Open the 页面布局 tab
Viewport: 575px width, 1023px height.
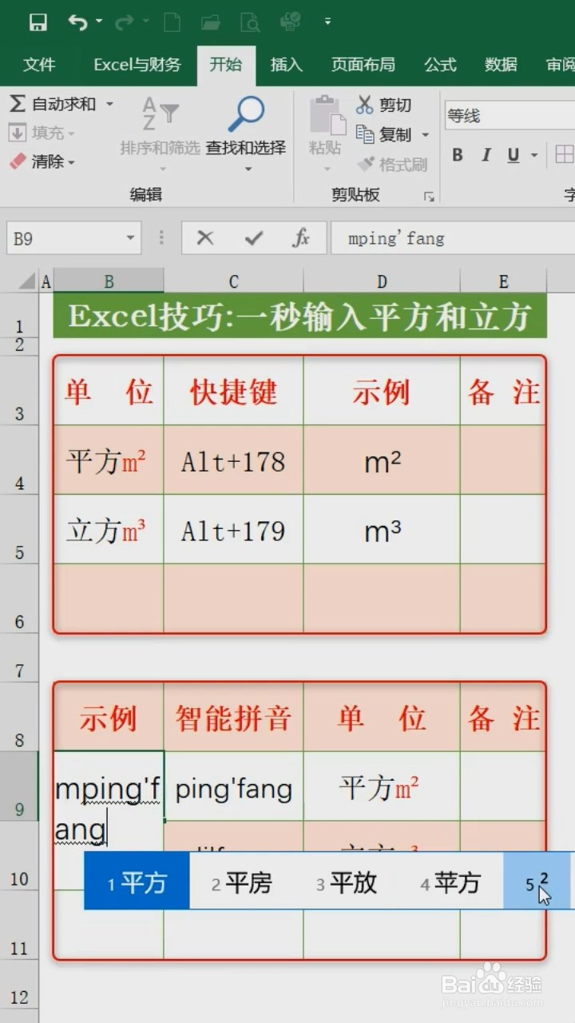click(x=363, y=65)
